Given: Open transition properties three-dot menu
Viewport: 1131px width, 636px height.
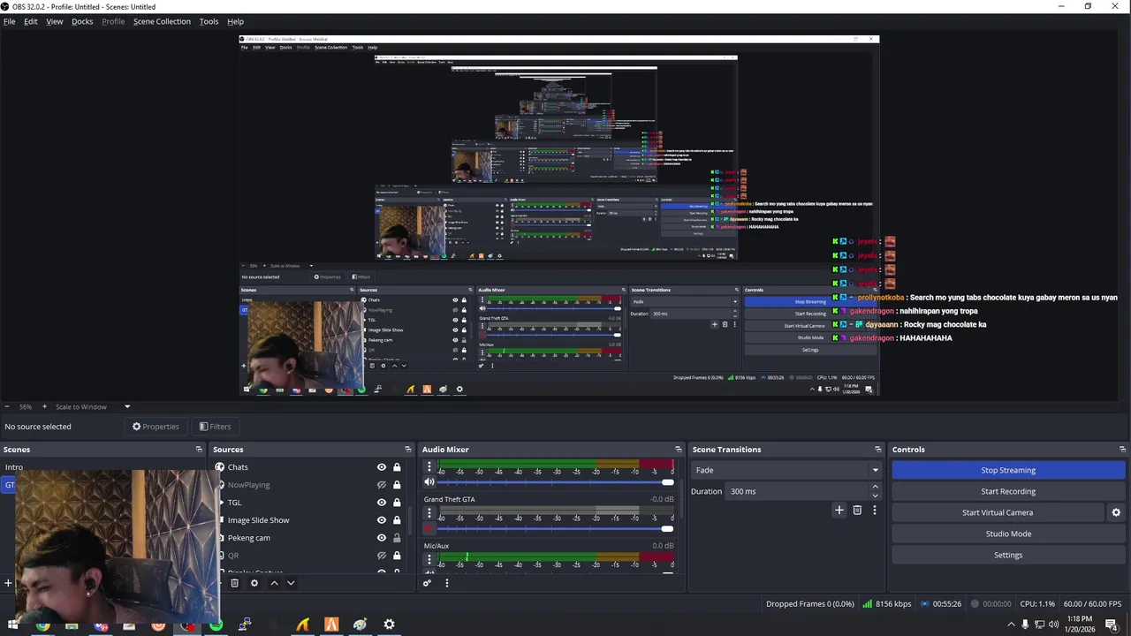Looking at the screenshot, I should (x=875, y=510).
